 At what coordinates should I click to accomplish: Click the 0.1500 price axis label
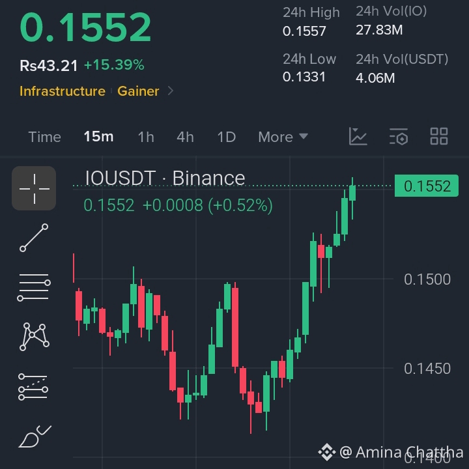pos(427,279)
